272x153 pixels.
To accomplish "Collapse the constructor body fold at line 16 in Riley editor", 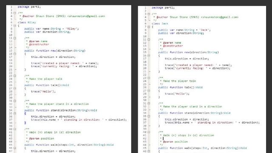I will coord(15,54).
